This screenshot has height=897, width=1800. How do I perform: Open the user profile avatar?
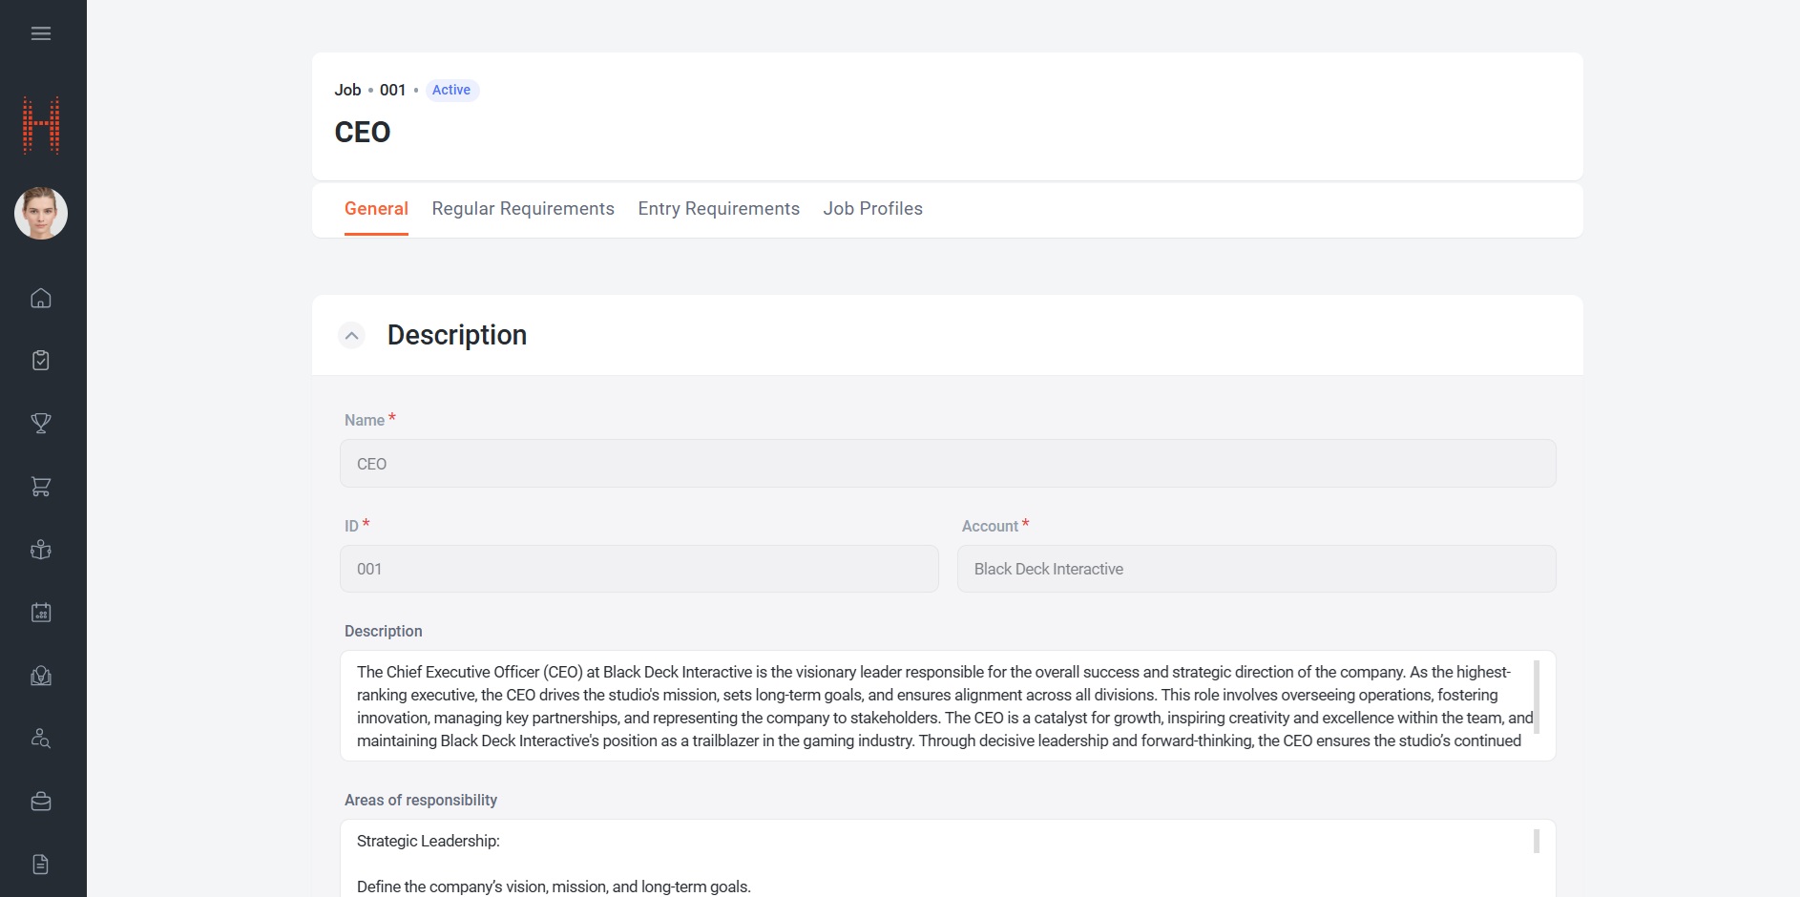[x=41, y=213]
